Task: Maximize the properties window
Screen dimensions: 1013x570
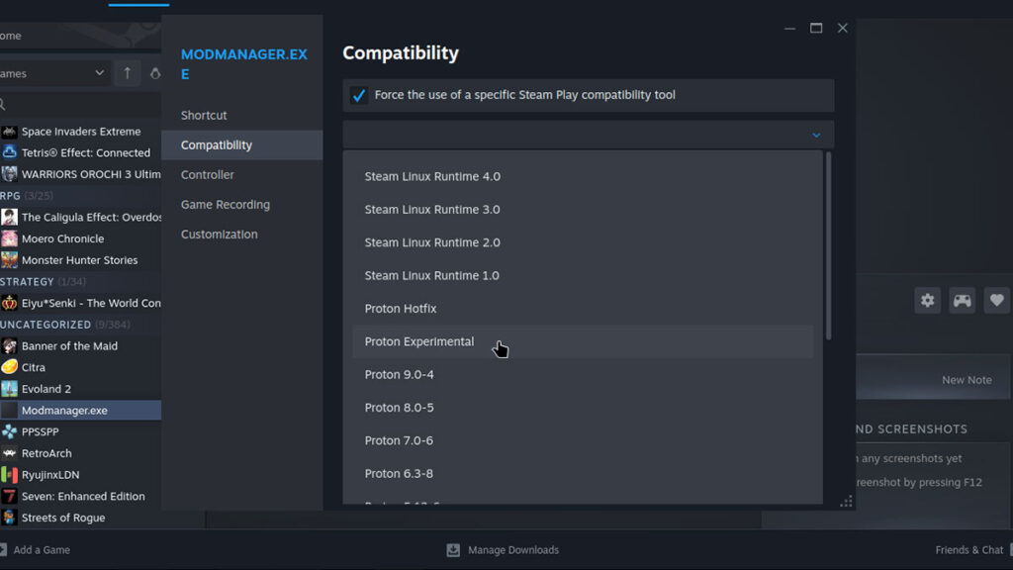Action: (x=816, y=28)
